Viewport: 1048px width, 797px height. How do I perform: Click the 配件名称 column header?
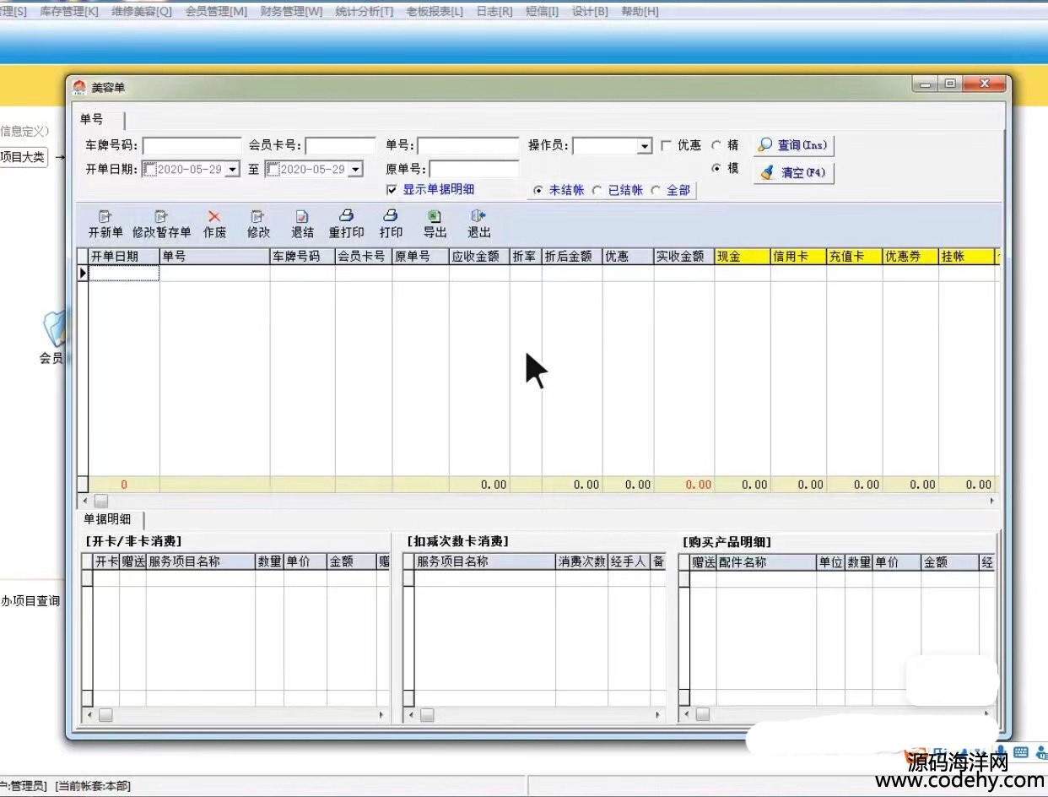coord(765,562)
